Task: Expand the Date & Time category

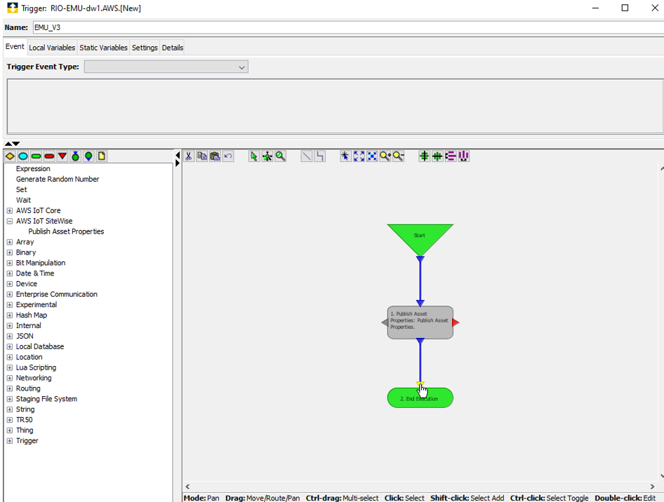Action: click(10, 273)
